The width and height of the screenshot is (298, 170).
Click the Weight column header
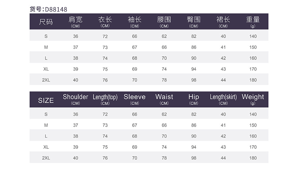(x=253, y=99)
